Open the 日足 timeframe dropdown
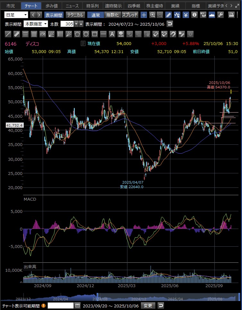The width and height of the screenshot is (242, 310). (x=16, y=15)
